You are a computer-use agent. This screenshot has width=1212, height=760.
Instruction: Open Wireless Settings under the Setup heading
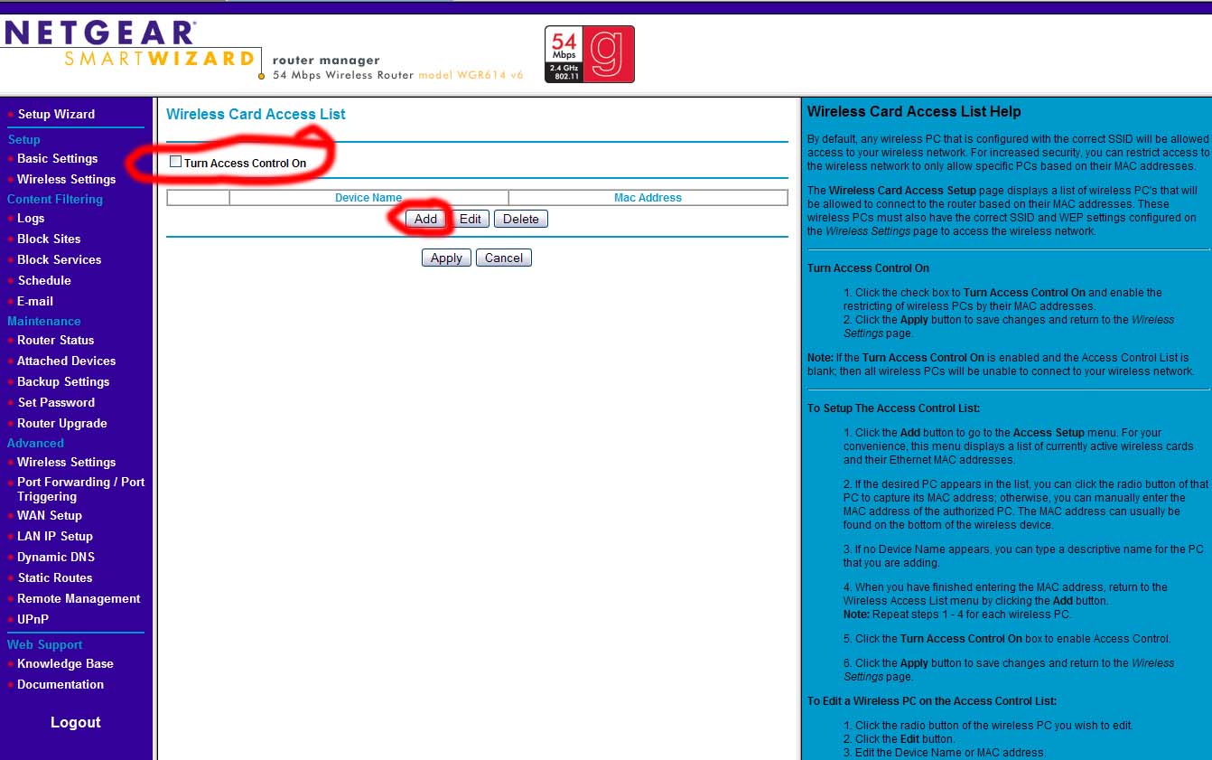pyautogui.click(x=66, y=179)
